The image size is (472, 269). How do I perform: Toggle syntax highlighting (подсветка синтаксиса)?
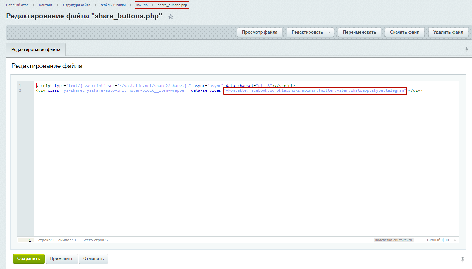[393, 240]
